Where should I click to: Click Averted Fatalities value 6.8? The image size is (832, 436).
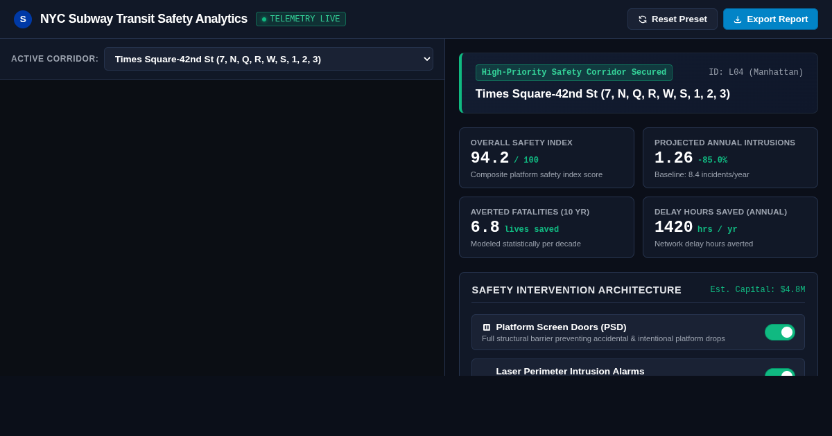pos(485,228)
